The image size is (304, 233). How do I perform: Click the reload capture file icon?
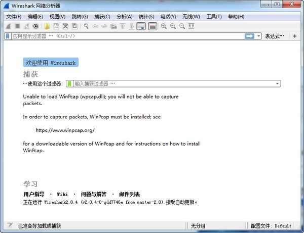click(75, 26)
